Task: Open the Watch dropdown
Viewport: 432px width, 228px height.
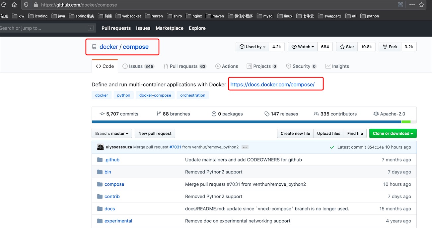Action: pyautogui.click(x=303, y=47)
